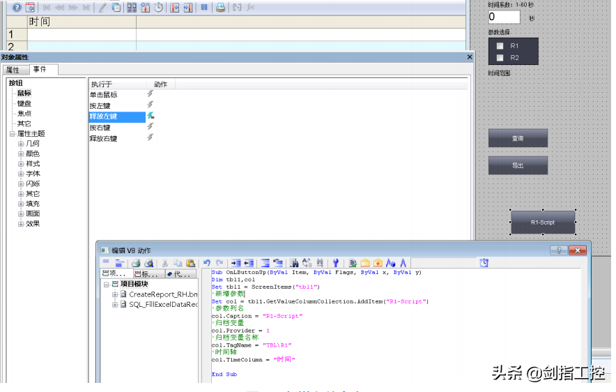The height and width of the screenshot is (392, 616).
Task: Click the paste icon in VB editor toolbar
Action: point(190,263)
